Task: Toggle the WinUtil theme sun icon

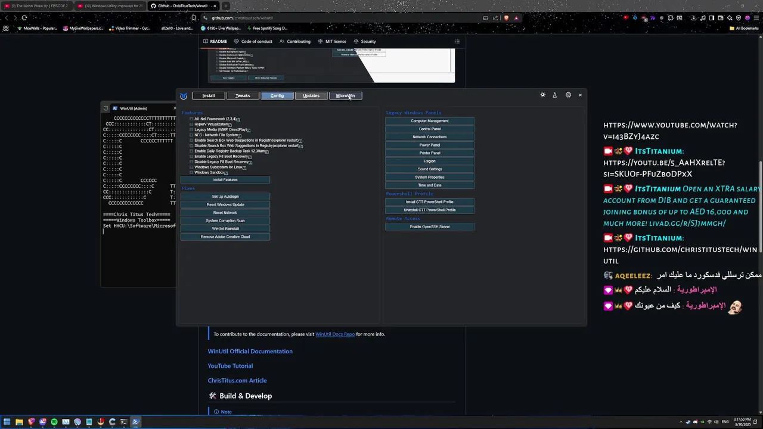Action: [542, 95]
